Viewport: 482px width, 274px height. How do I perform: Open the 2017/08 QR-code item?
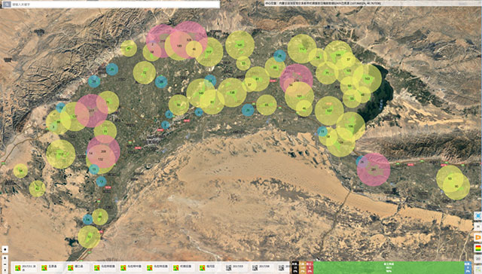(x=263, y=267)
